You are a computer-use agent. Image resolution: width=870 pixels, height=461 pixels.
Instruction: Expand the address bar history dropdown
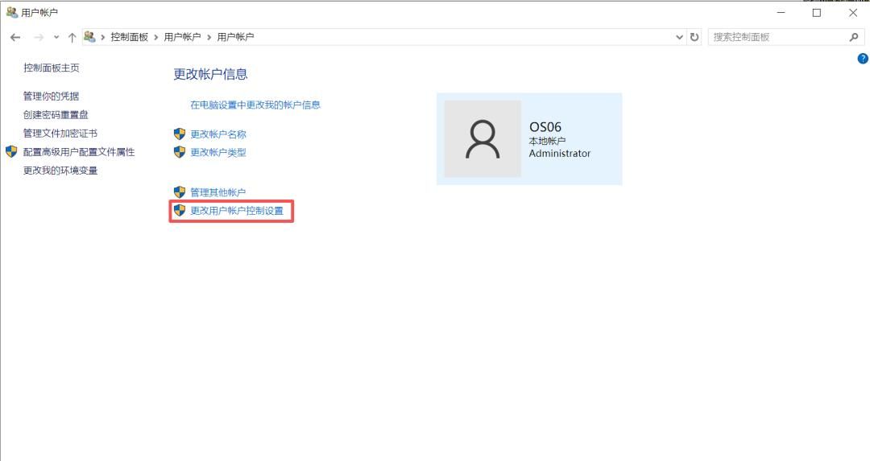tap(679, 37)
